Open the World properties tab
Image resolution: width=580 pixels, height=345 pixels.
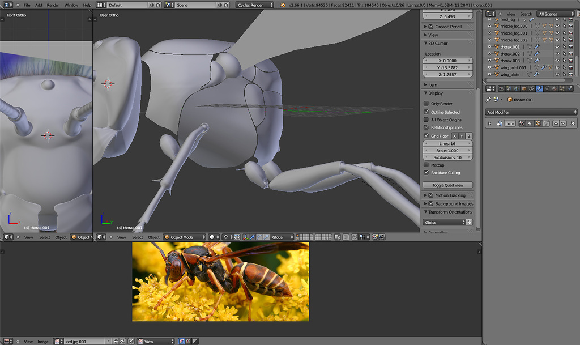tap(517, 88)
